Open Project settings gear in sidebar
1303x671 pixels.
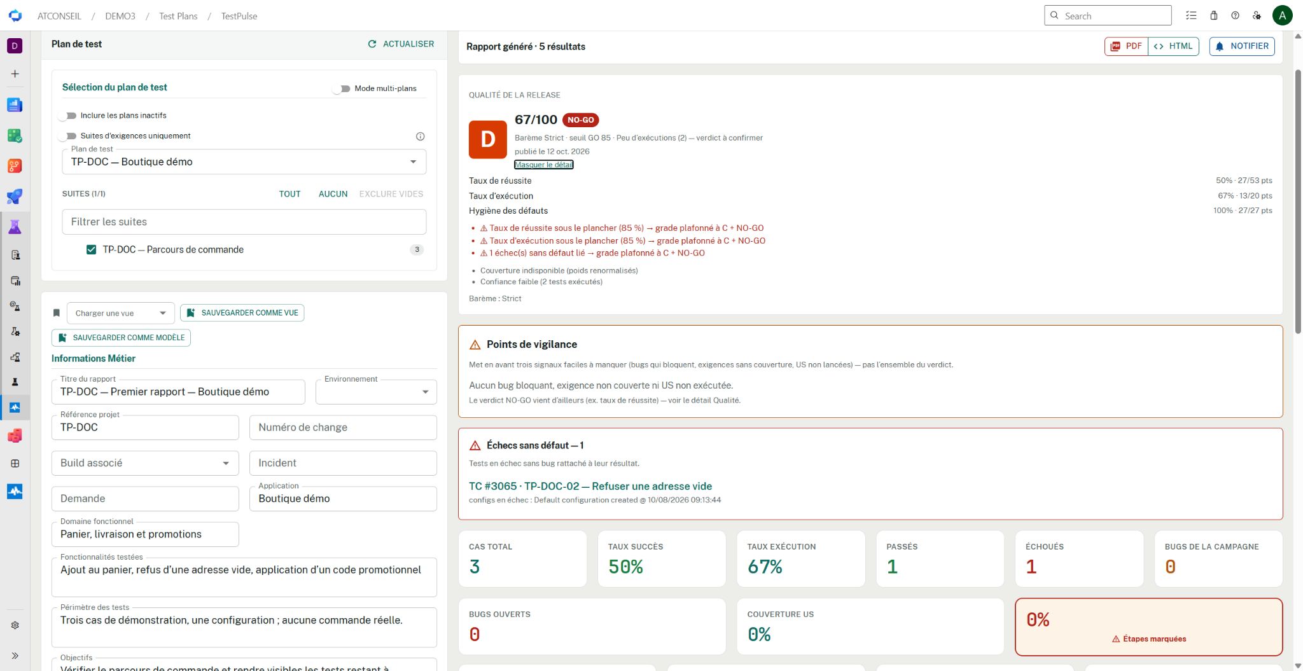click(x=15, y=625)
